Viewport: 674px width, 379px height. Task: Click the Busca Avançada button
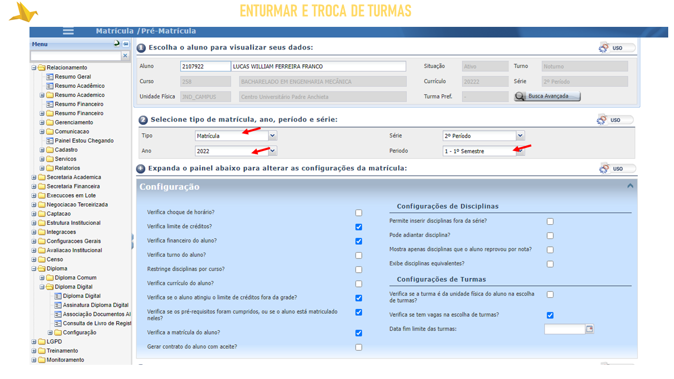[x=547, y=96]
